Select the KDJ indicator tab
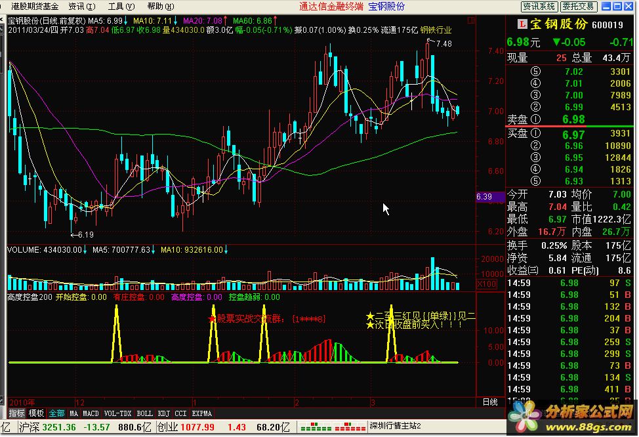This screenshot has width=639, height=437. (x=164, y=413)
